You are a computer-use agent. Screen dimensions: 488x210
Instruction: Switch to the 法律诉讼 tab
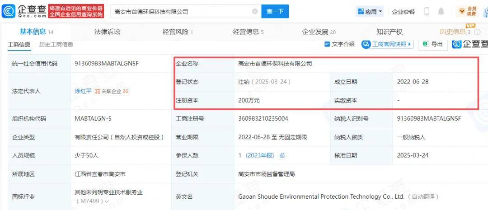click(107, 32)
